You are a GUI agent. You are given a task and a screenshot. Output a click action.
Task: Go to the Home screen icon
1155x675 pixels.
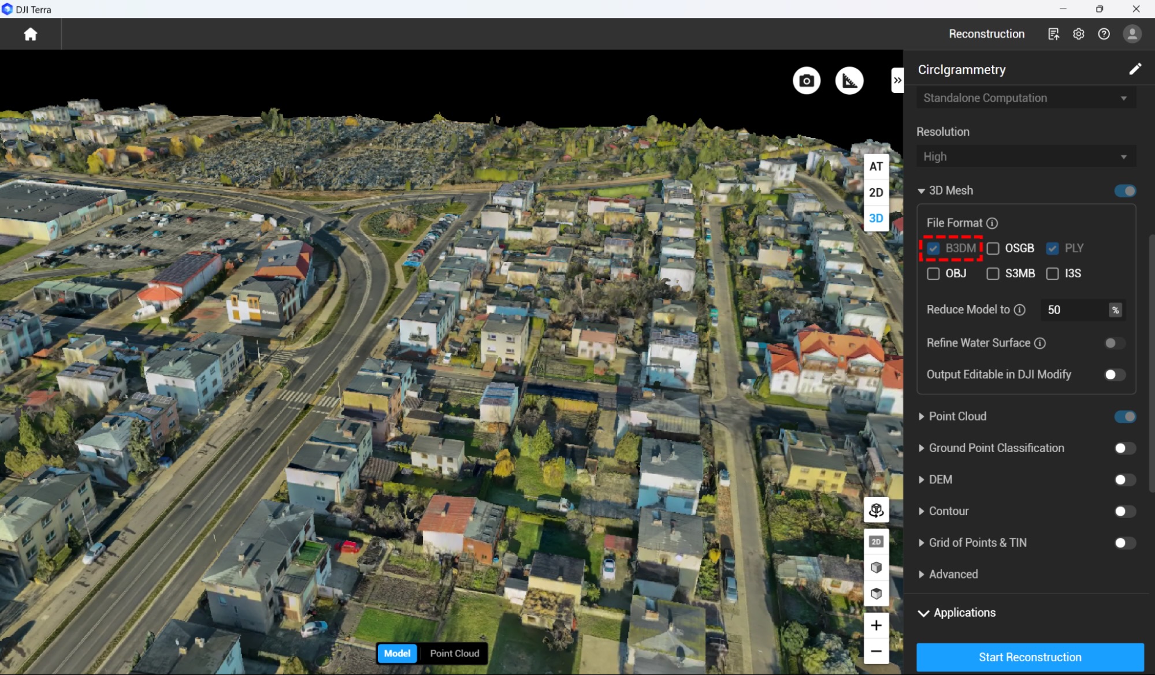[x=31, y=34]
